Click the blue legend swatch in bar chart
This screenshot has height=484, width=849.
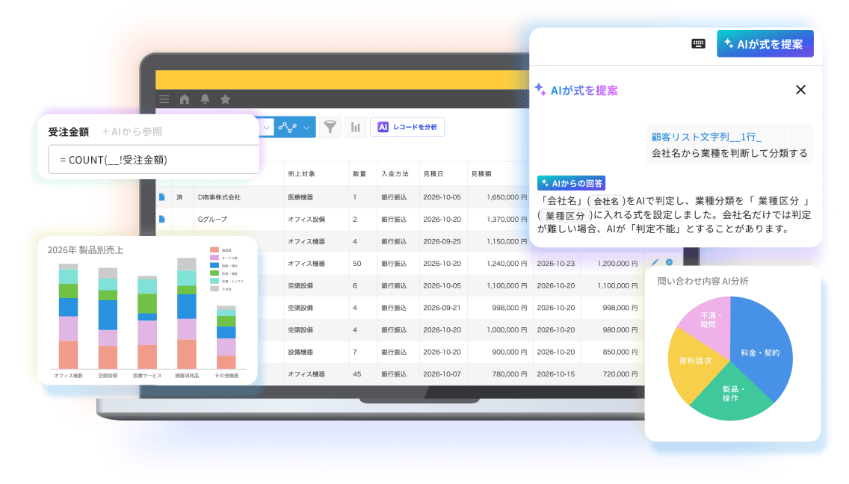tap(214, 266)
